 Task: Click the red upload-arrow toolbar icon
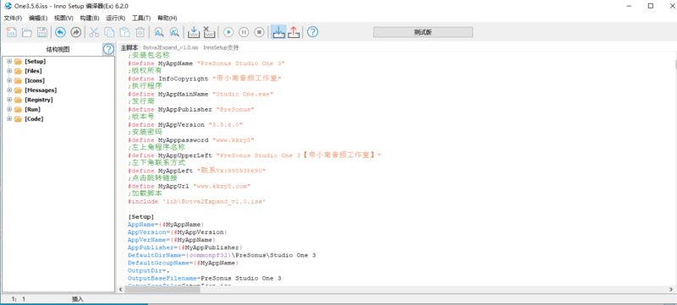click(294, 32)
